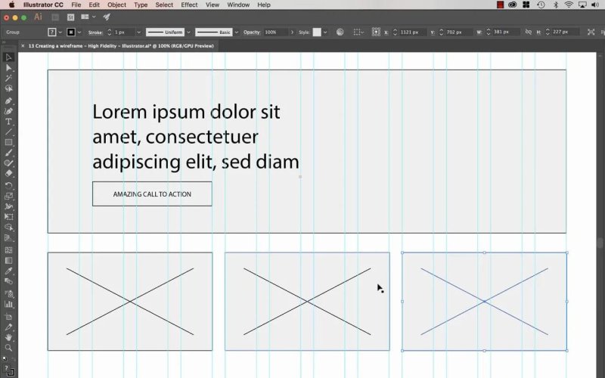Select the Selection tool (black arrow)
The image size is (605, 378).
click(x=8, y=57)
